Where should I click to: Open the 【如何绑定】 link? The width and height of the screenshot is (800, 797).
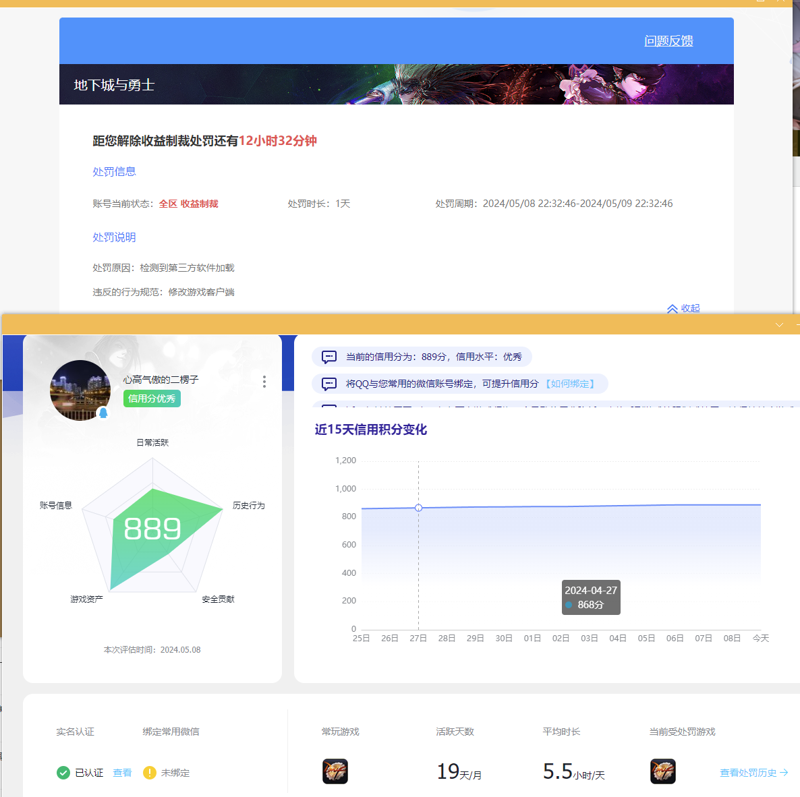[570, 384]
